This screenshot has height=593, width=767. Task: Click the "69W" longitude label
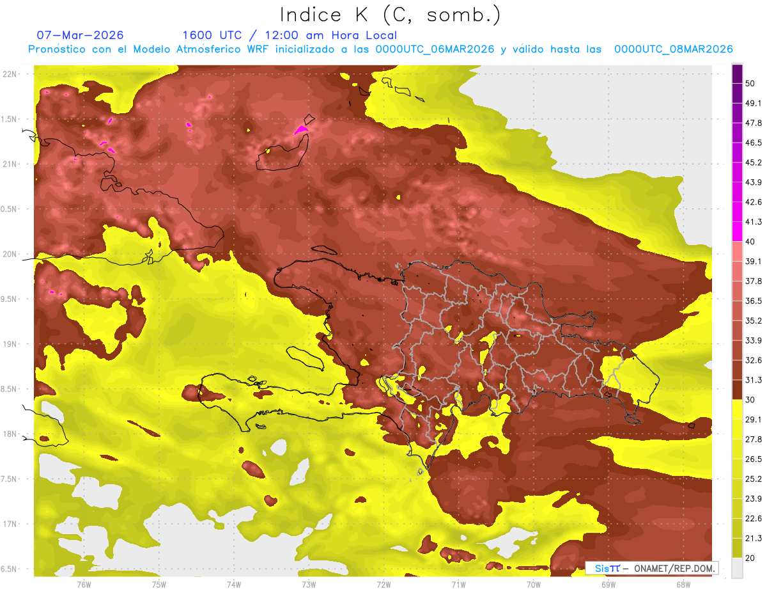coord(608,585)
